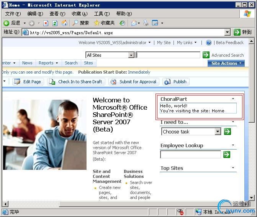Click the privacy eye icon in status bar

point(180,212)
